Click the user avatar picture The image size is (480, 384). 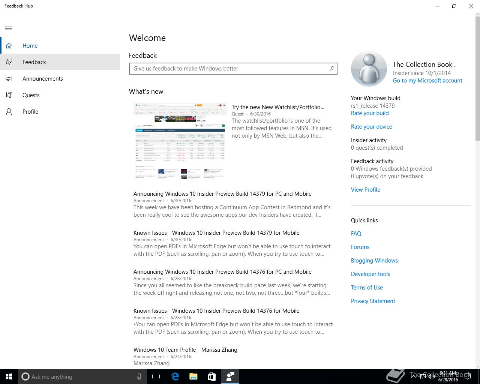[369, 69]
